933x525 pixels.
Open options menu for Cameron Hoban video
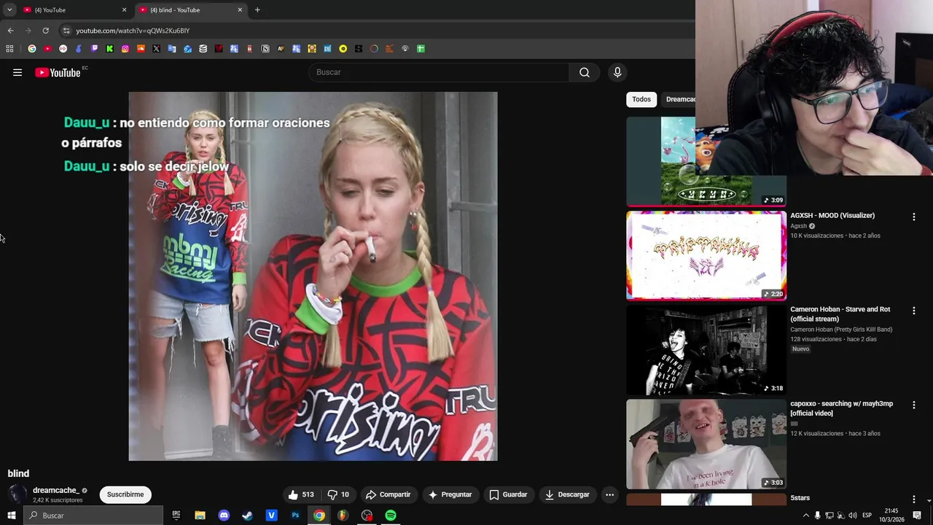point(914,311)
